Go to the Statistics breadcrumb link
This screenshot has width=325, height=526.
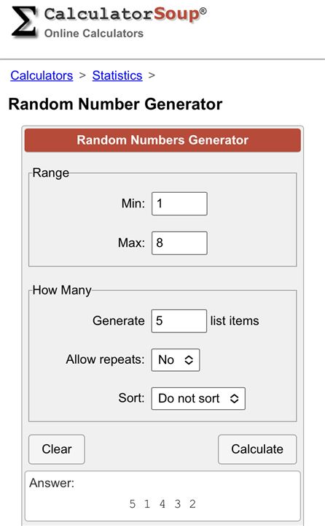point(117,75)
